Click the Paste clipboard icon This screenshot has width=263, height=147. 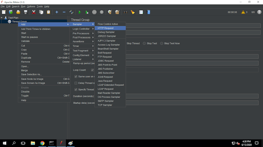(48, 12)
